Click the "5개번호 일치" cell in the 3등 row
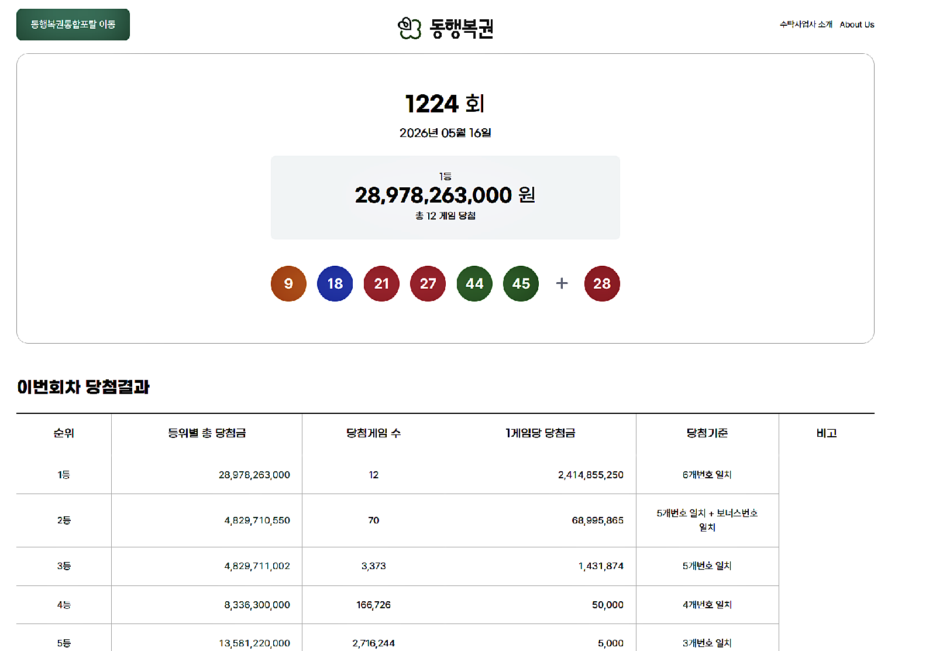Image resolution: width=936 pixels, height=651 pixels. coord(707,566)
